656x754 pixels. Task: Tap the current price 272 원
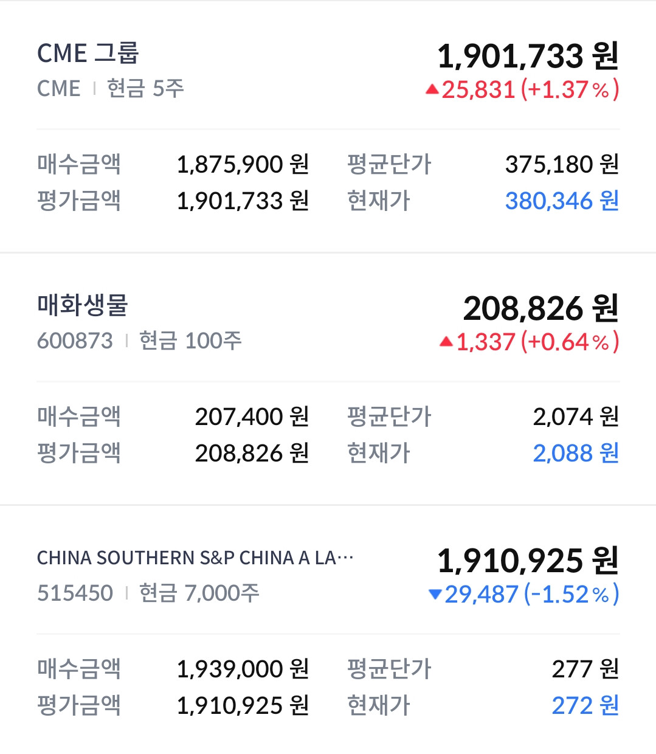(585, 705)
